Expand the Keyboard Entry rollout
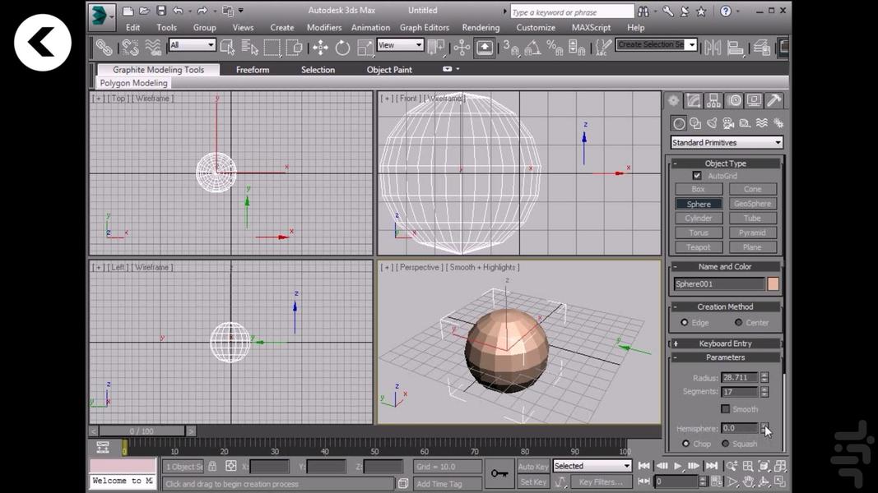This screenshot has width=878, height=493. click(x=724, y=343)
